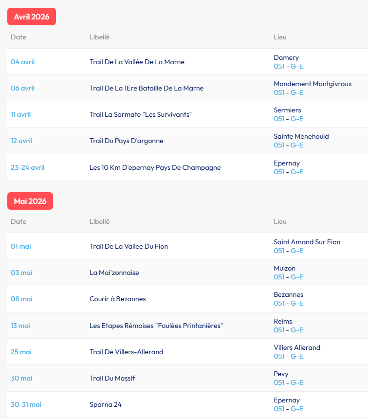Open 051 link under Pevy
The height and width of the screenshot is (419, 368).
pyautogui.click(x=279, y=383)
